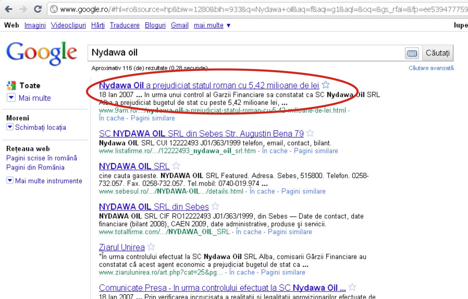The width and height of the screenshot is (468, 299).
Task: Select Pagini scrise în română filter
Action: click(42, 158)
